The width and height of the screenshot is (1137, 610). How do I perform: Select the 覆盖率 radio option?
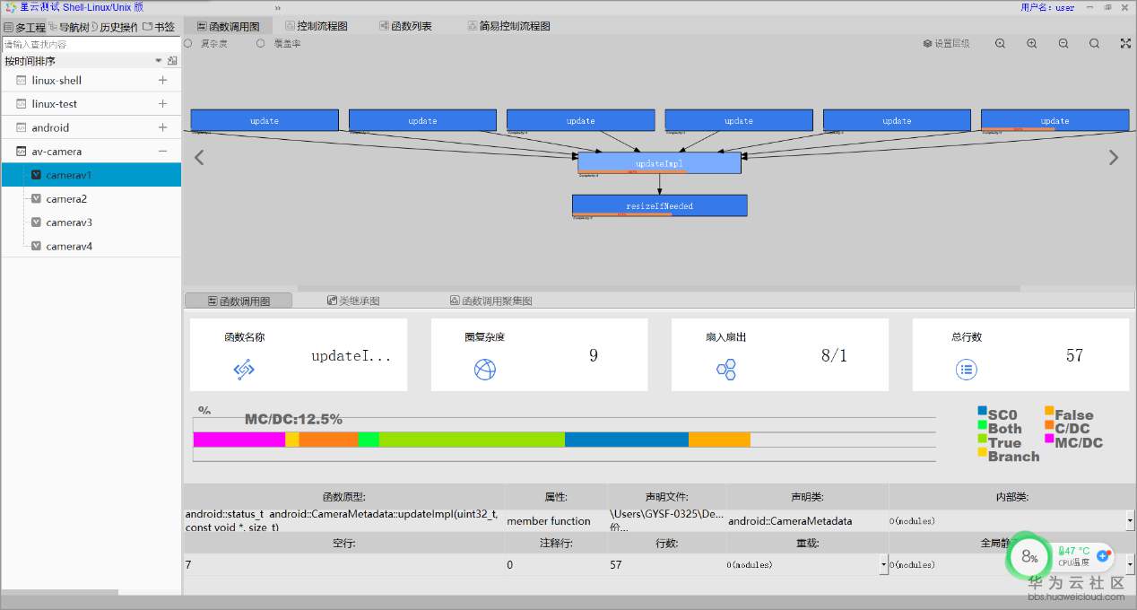(x=261, y=43)
